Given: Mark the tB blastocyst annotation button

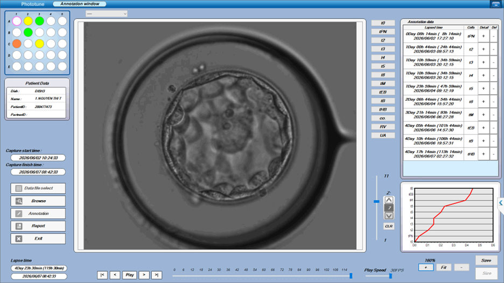Looking at the screenshot, I should [x=383, y=101].
